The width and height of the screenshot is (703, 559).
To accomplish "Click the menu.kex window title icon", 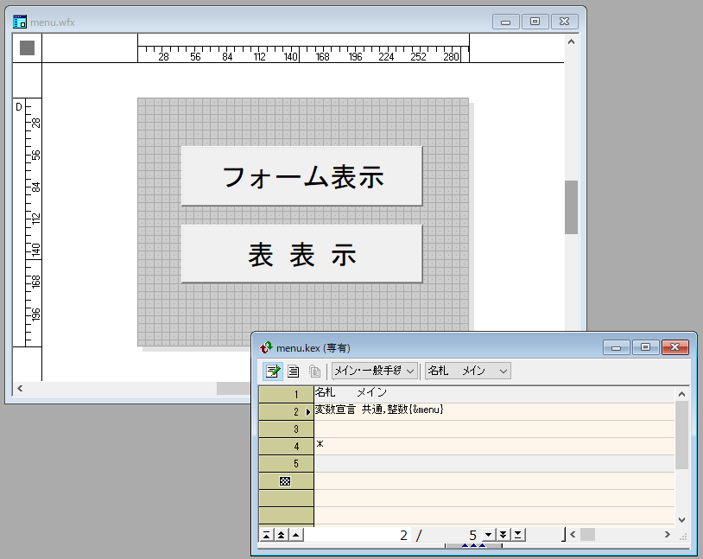I will (x=266, y=347).
